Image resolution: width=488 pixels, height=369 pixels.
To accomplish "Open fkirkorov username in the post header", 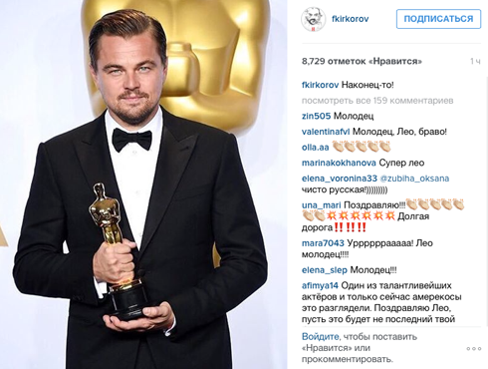I will coord(351,19).
